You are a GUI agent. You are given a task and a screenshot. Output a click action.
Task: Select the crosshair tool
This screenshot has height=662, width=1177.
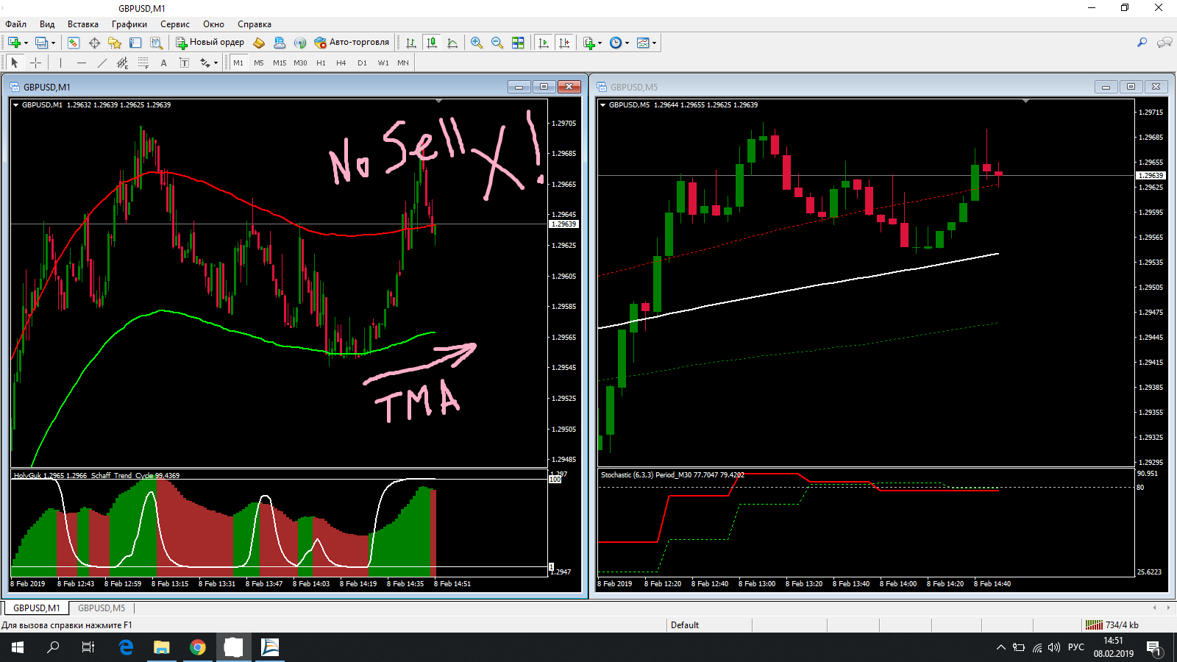tap(35, 63)
